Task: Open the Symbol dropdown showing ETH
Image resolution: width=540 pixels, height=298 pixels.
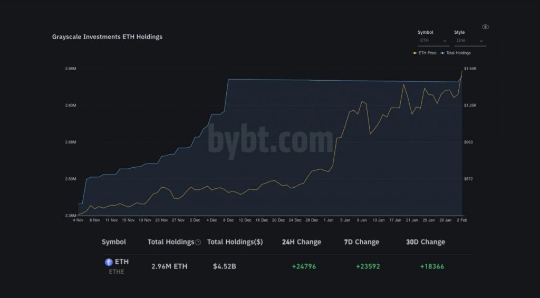Action: click(433, 41)
